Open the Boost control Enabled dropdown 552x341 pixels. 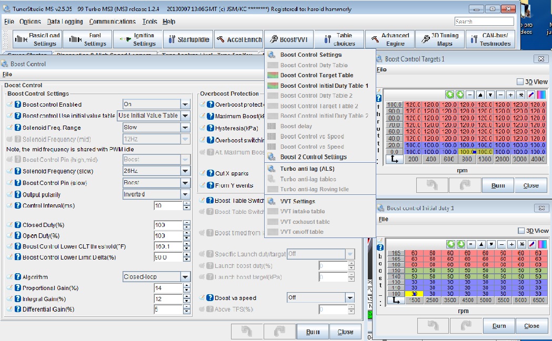(x=185, y=104)
